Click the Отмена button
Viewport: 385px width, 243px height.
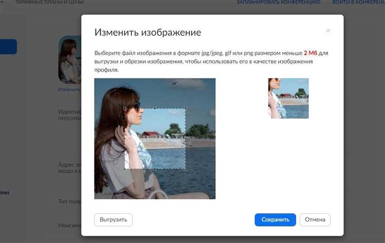(315, 219)
